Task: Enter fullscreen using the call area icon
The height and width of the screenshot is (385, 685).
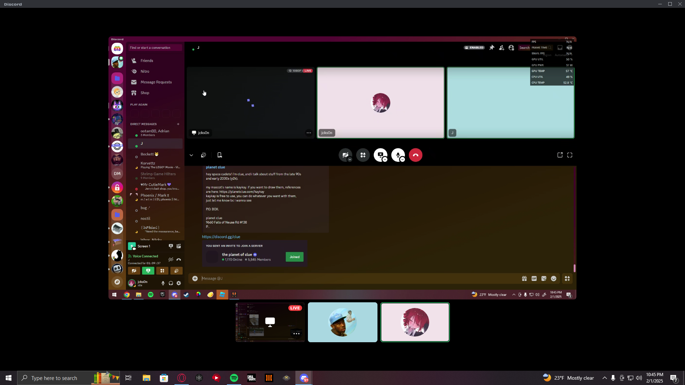Action: (x=570, y=155)
